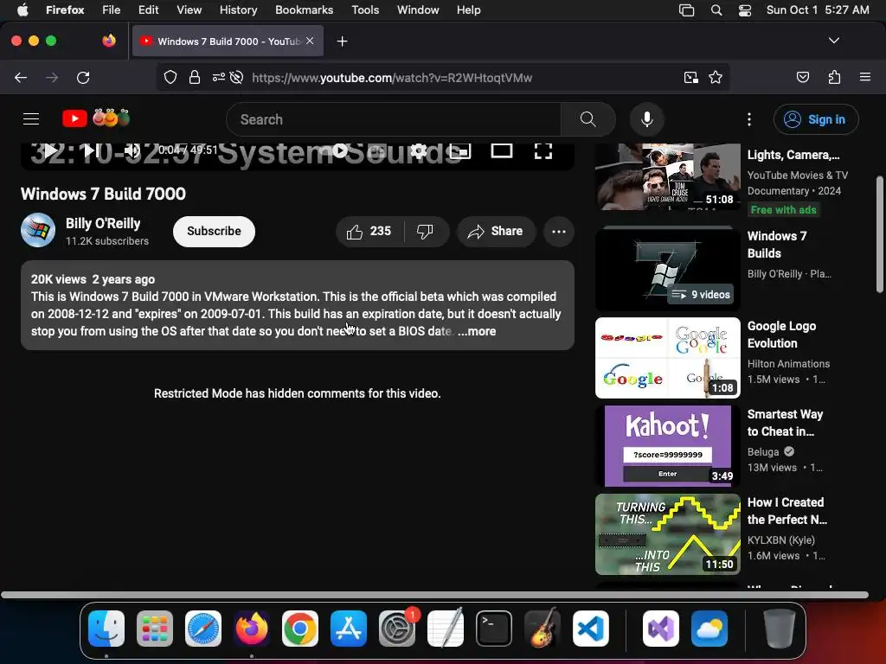The height and width of the screenshot is (664, 886).
Task: Select the Windows 7 Build 7000 tab
Action: point(228,41)
